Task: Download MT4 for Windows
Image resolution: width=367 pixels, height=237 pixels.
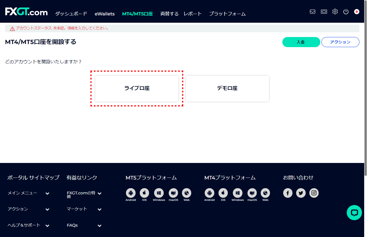Action: (x=238, y=193)
